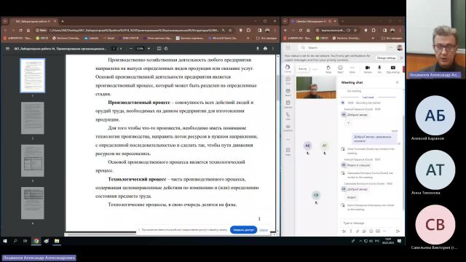Image resolution: width=466 pixels, height=262 pixels.
Task: Print the PDF using the printer icon
Action: 265,49
